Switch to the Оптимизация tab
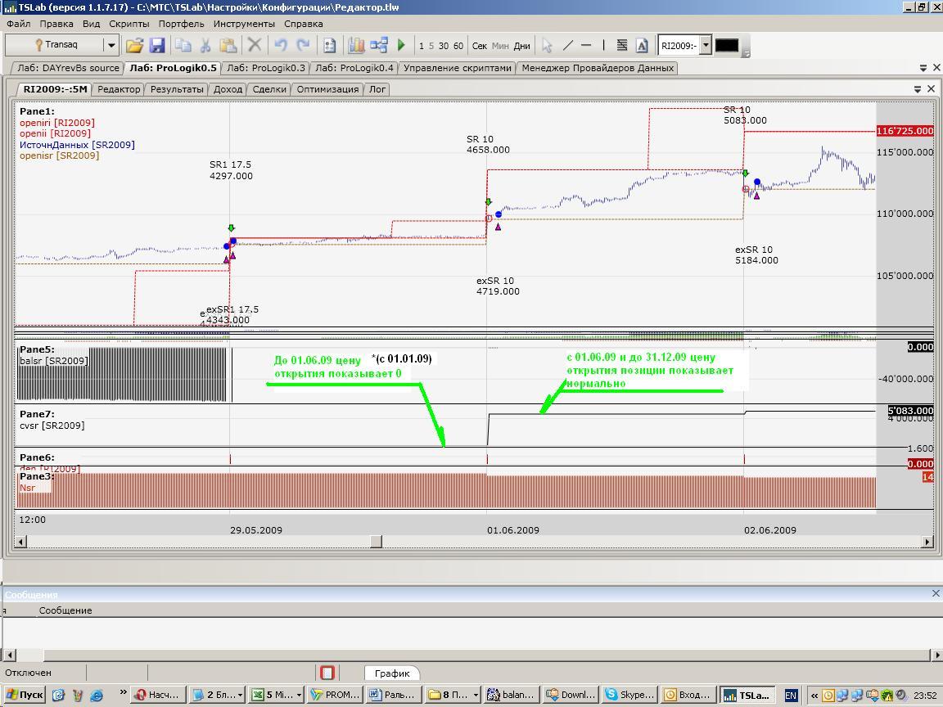 [x=327, y=89]
